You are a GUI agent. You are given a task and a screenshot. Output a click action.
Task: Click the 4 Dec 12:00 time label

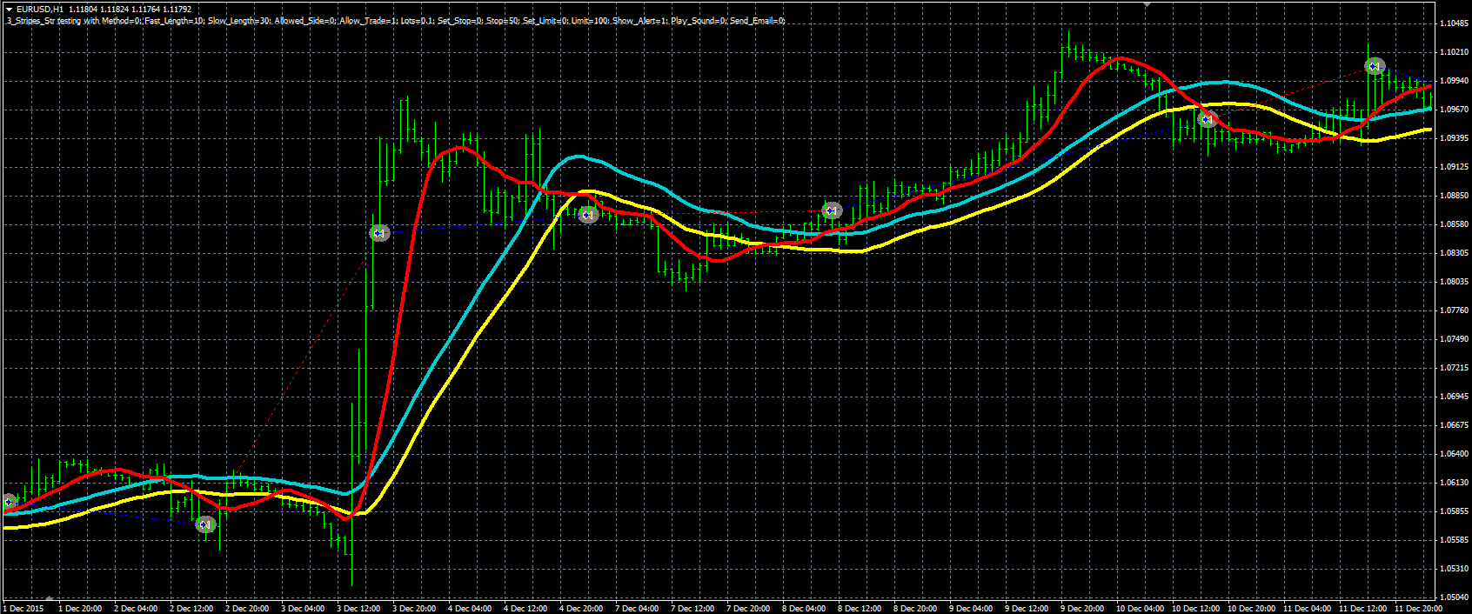[x=525, y=608]
